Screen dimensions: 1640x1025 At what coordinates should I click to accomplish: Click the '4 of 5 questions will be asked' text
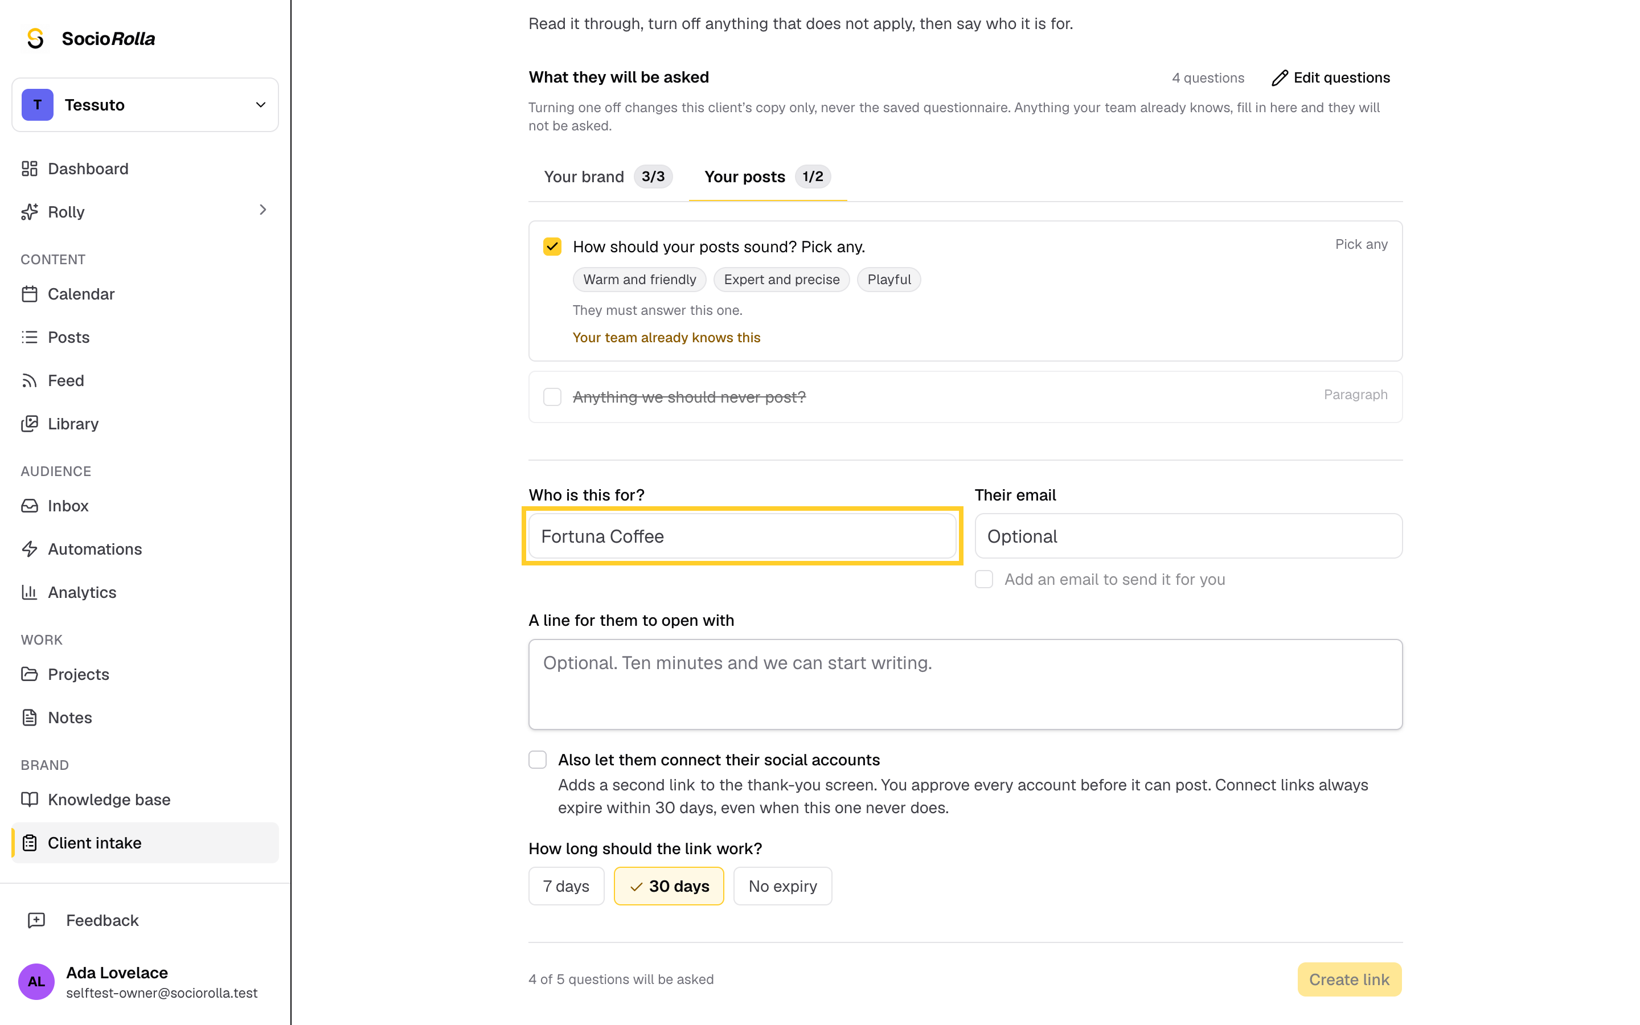tap(621, 979)
